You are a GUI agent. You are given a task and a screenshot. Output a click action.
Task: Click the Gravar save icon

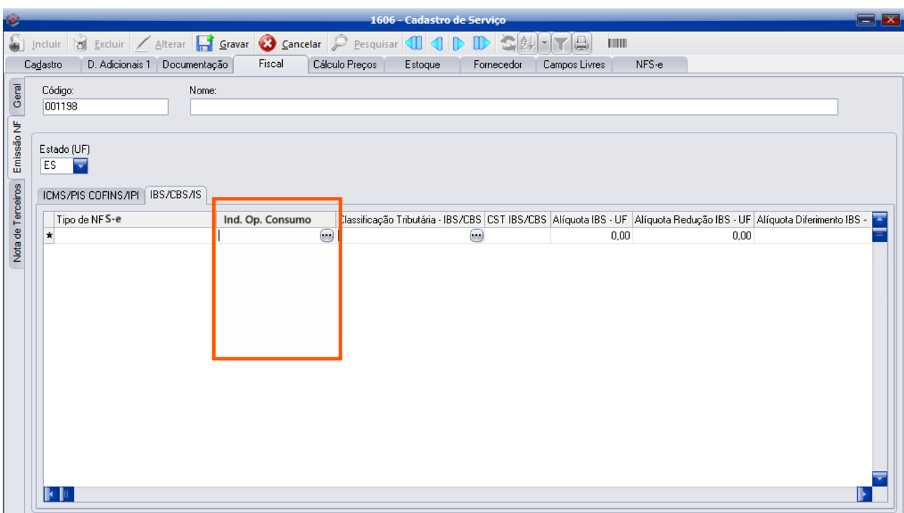(x=205, y=44)
